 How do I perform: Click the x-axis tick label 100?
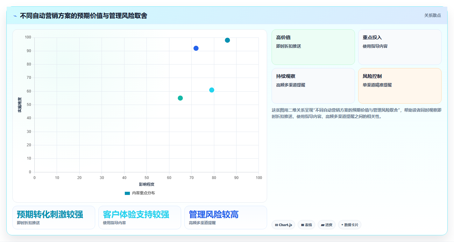[259, 177]
